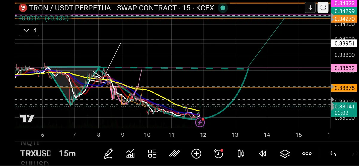Tap the undo arrow icon
359x166 pixels.
333,154
